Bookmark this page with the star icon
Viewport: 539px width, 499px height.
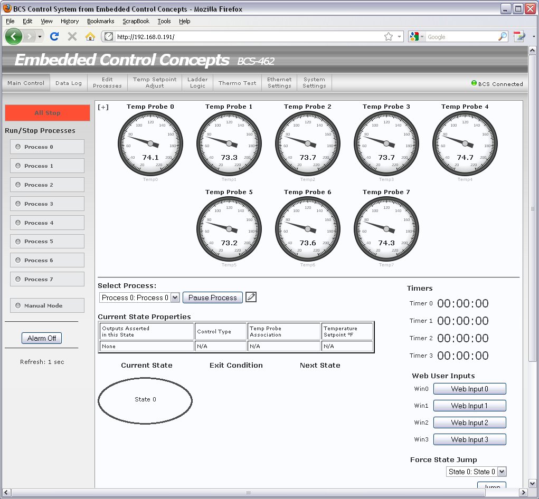click(389, 36)
